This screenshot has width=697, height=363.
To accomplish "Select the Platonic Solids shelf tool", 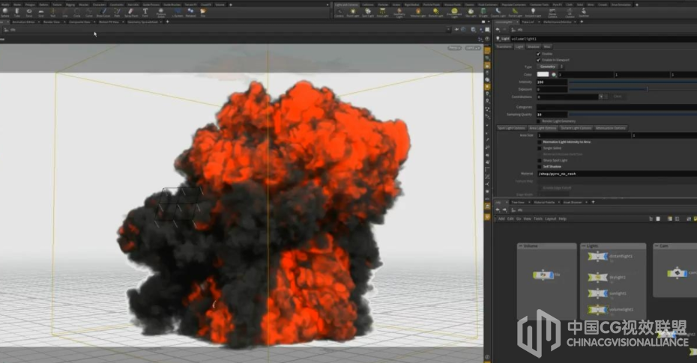I will (x=161, y=13).
